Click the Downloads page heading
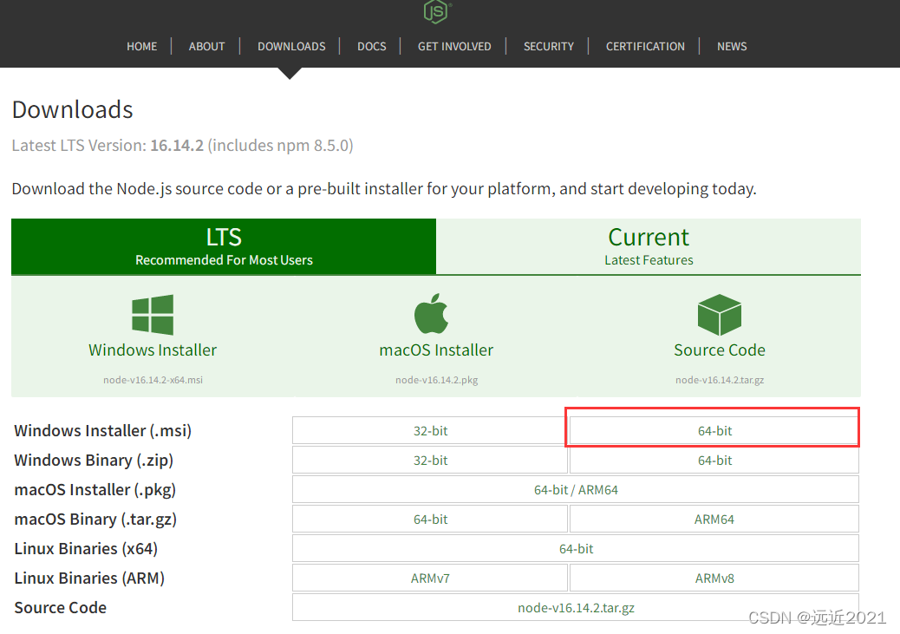The image size is (900, 634). coord(72,109)
